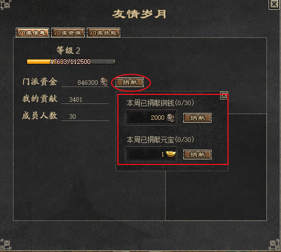Screen dimensions: 281x252
Task: Click the copper coin icon in donation field
Action: (x=170, y=118)
